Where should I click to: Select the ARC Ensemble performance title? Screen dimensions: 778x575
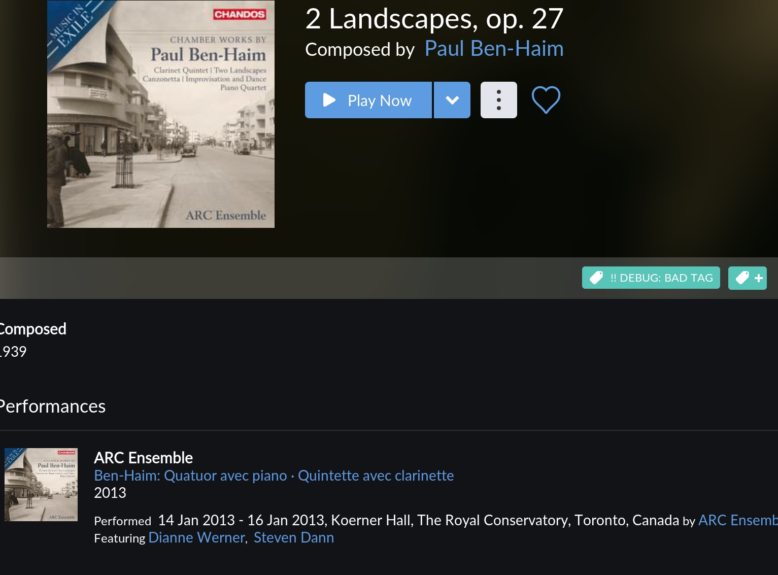point(144,458)
